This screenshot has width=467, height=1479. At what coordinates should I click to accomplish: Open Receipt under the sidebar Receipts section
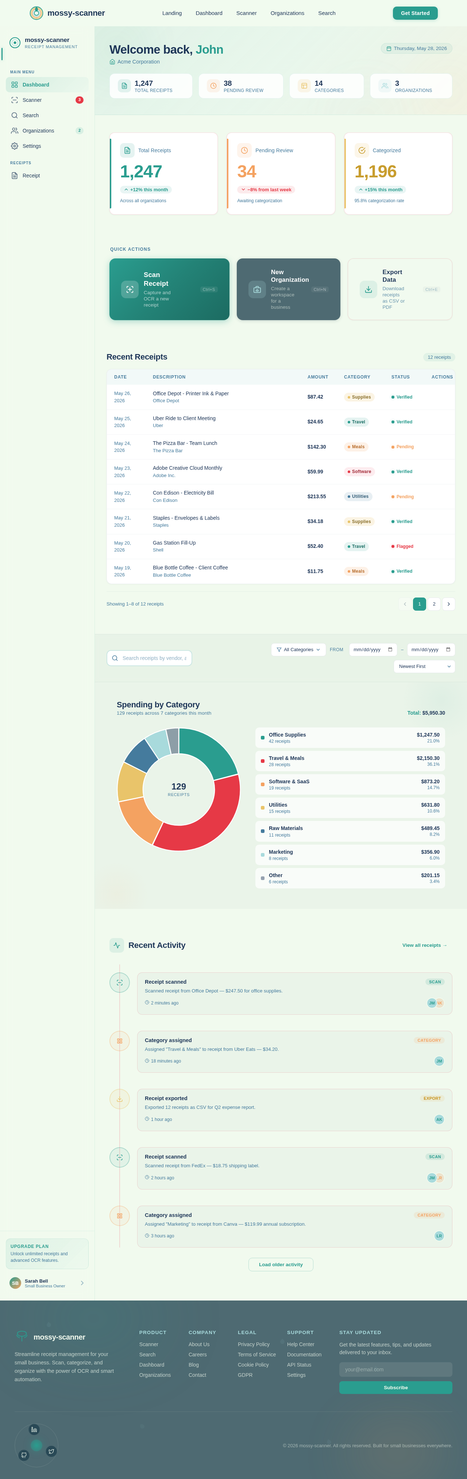pos(47,176)
